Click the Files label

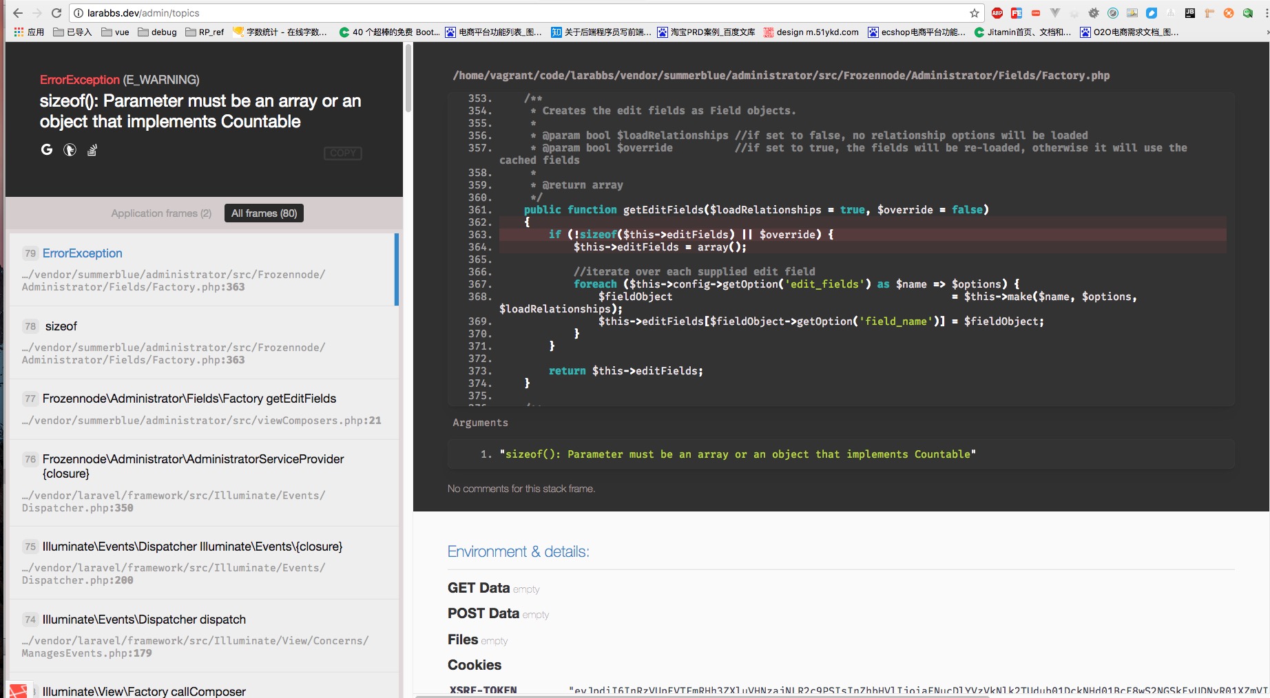point(463,639)
